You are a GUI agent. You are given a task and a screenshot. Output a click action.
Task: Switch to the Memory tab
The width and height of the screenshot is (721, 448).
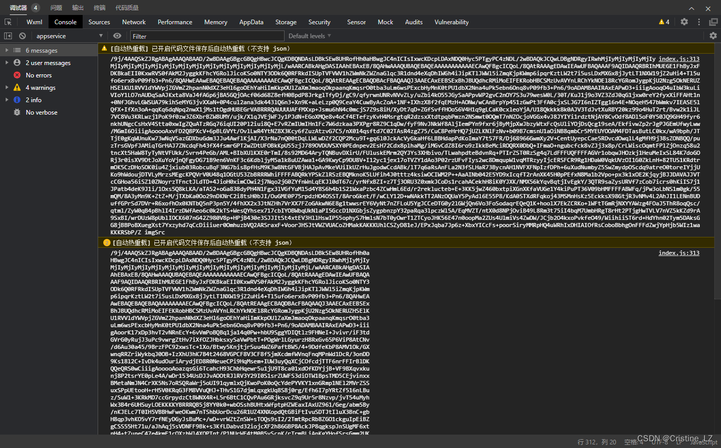tap(215, 22)
